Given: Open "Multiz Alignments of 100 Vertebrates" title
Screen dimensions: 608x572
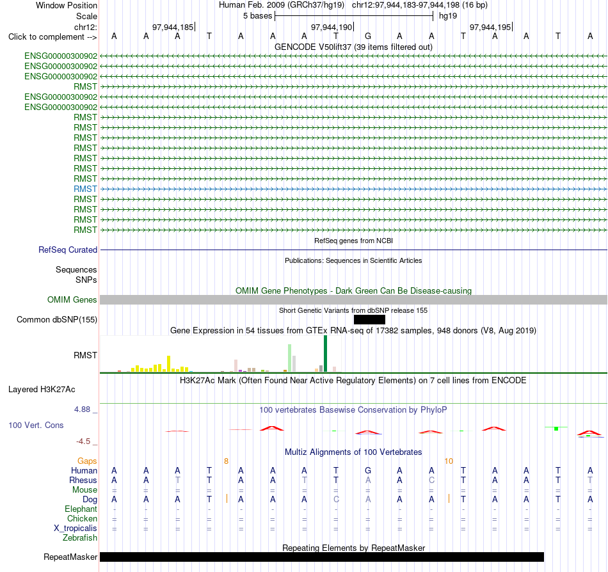Looking at the screenshot, I should coord(353,452).
